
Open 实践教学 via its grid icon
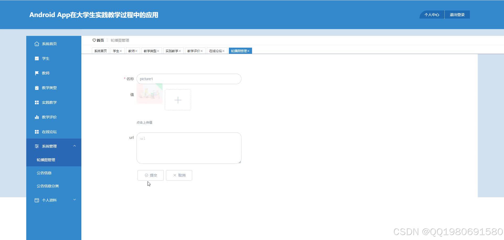coord(37,102)
